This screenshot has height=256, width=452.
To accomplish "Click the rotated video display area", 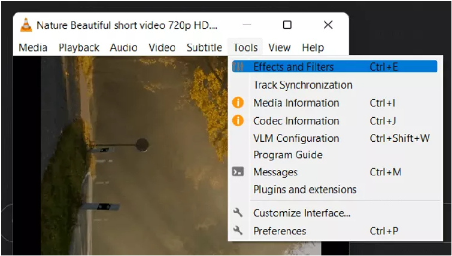I will coord(134,156).
